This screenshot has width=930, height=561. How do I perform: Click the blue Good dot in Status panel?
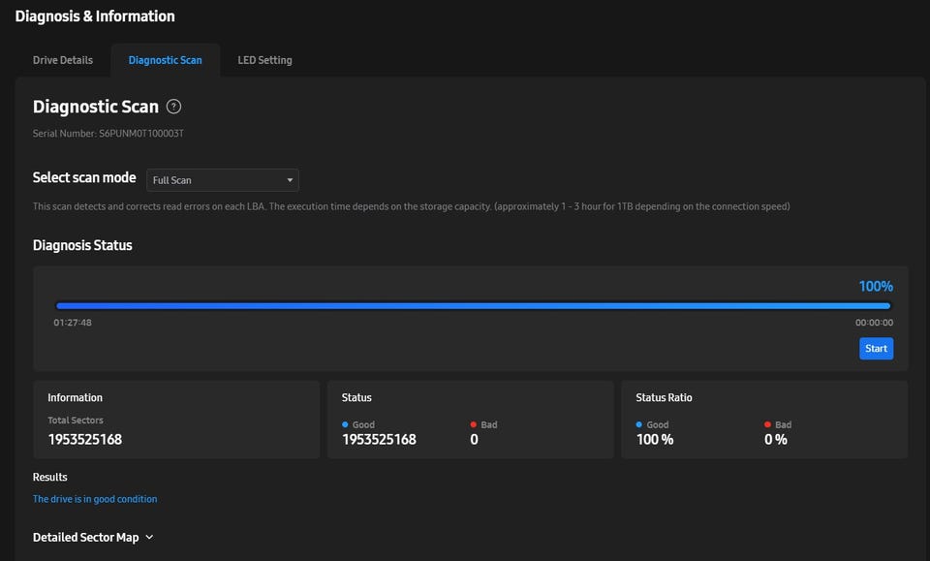coord(346,424)
